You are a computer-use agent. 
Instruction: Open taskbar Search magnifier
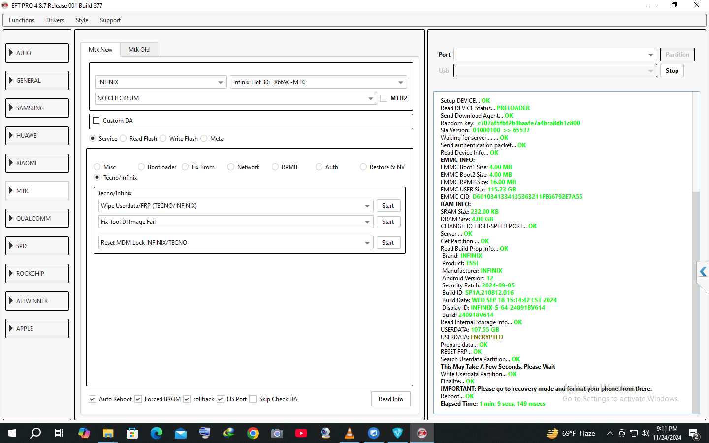[35, 433]
